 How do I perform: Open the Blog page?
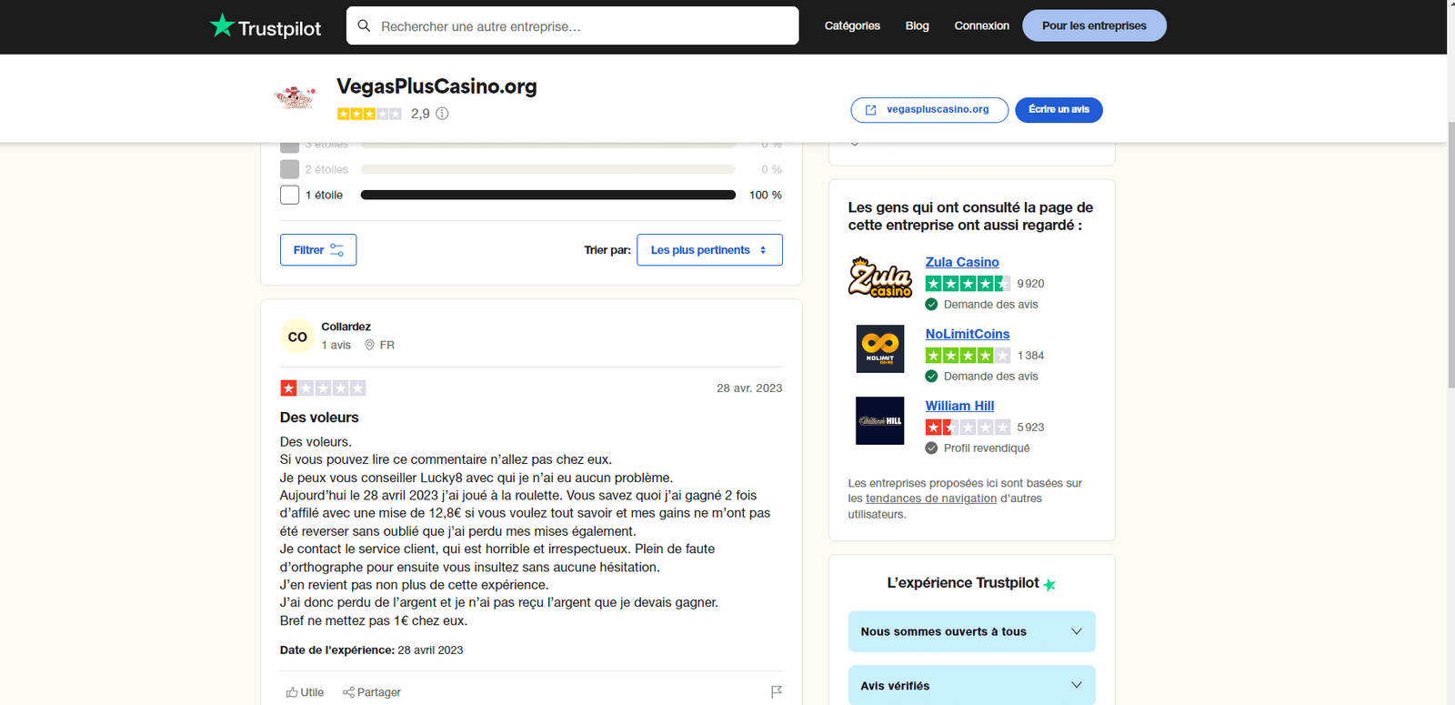pyautogui.click(x=917, y=25)
